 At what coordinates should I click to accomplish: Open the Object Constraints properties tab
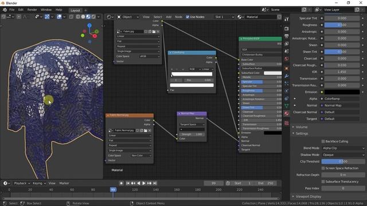[x=287, y=98]
